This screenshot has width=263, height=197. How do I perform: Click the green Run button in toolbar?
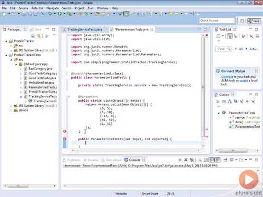pyautogui.click(x=60, y=14)
